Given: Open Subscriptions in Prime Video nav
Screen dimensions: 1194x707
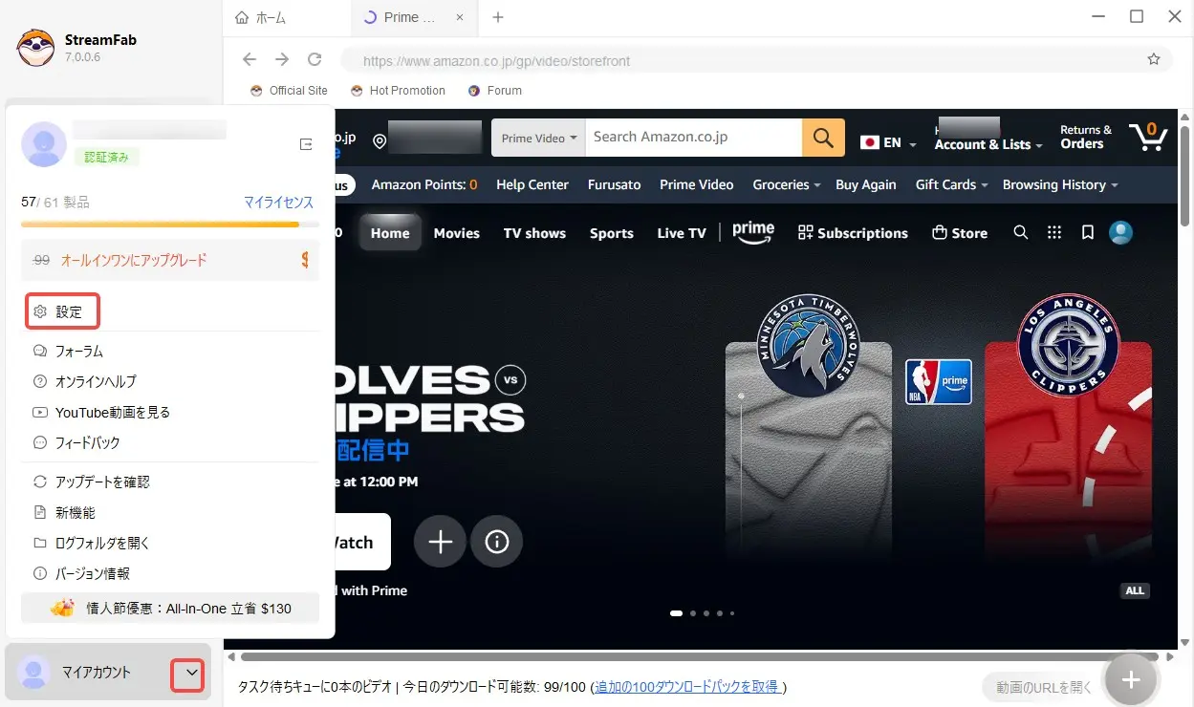Looking at the screenshot, I should 853,233.
